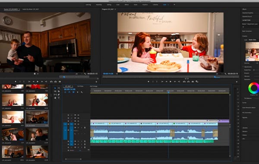Click Program monitor timecode 00:00:14:28
Image resolution: width=259 pixels, height=164 pixels.
pos(108,74)
